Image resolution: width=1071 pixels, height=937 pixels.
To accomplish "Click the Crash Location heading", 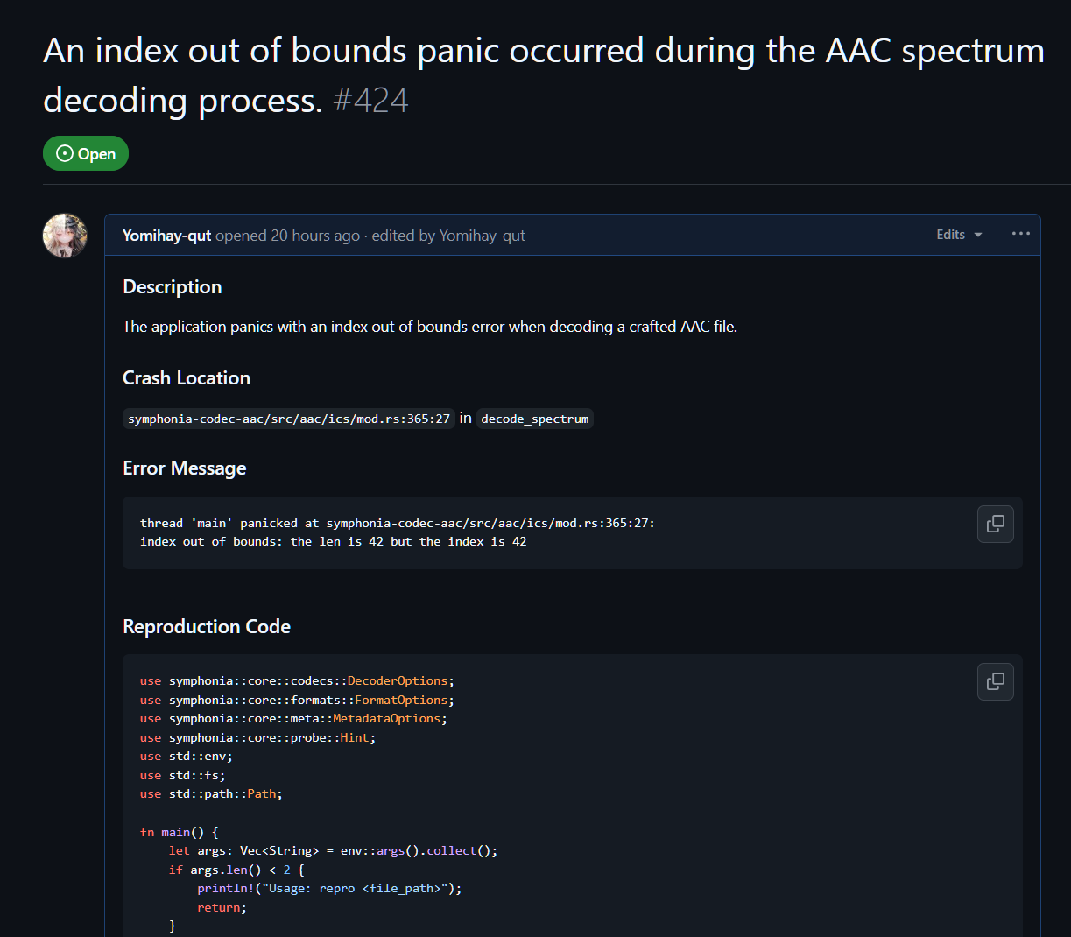I will [x=187, y=378].
